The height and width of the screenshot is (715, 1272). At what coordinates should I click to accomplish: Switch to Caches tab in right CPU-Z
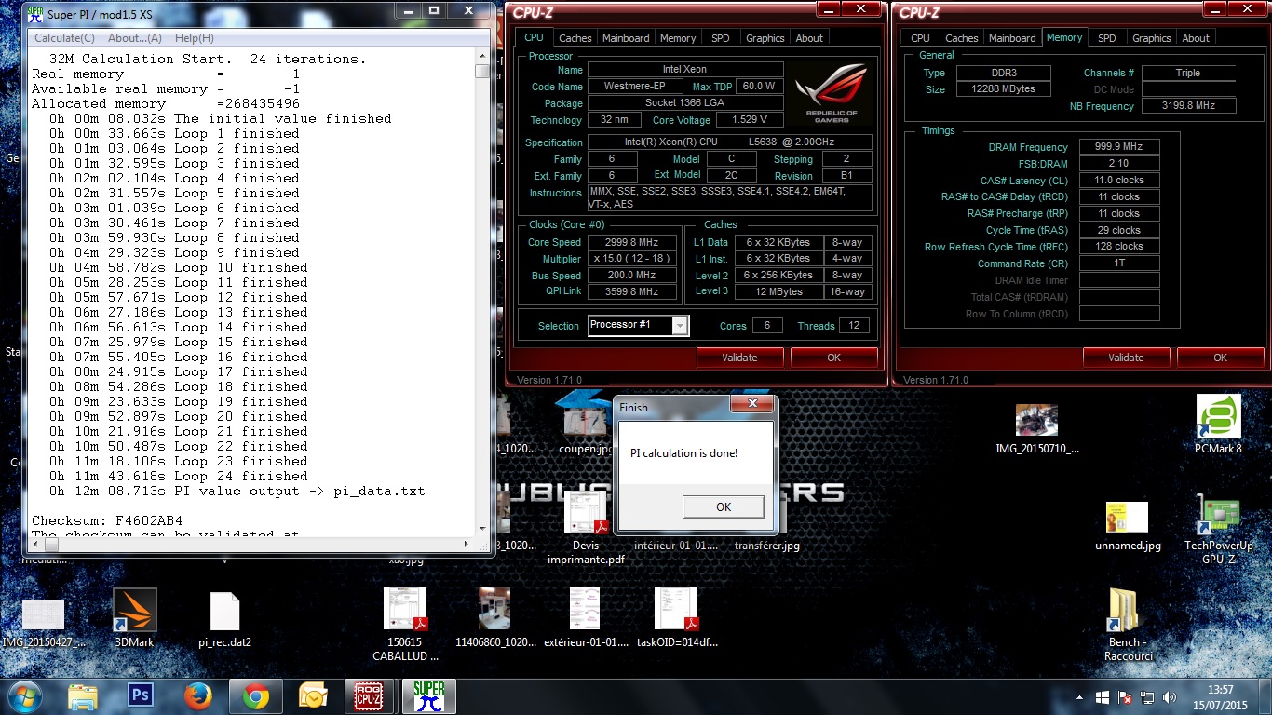coord(961,38)
